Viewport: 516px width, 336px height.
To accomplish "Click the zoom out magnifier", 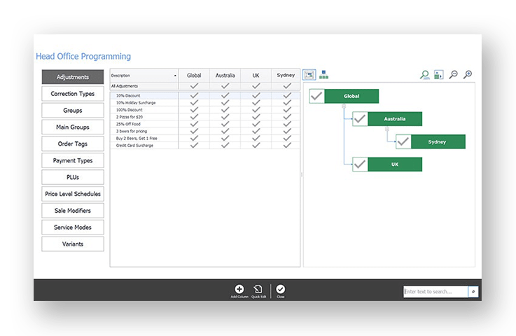I will click(453, 75).
